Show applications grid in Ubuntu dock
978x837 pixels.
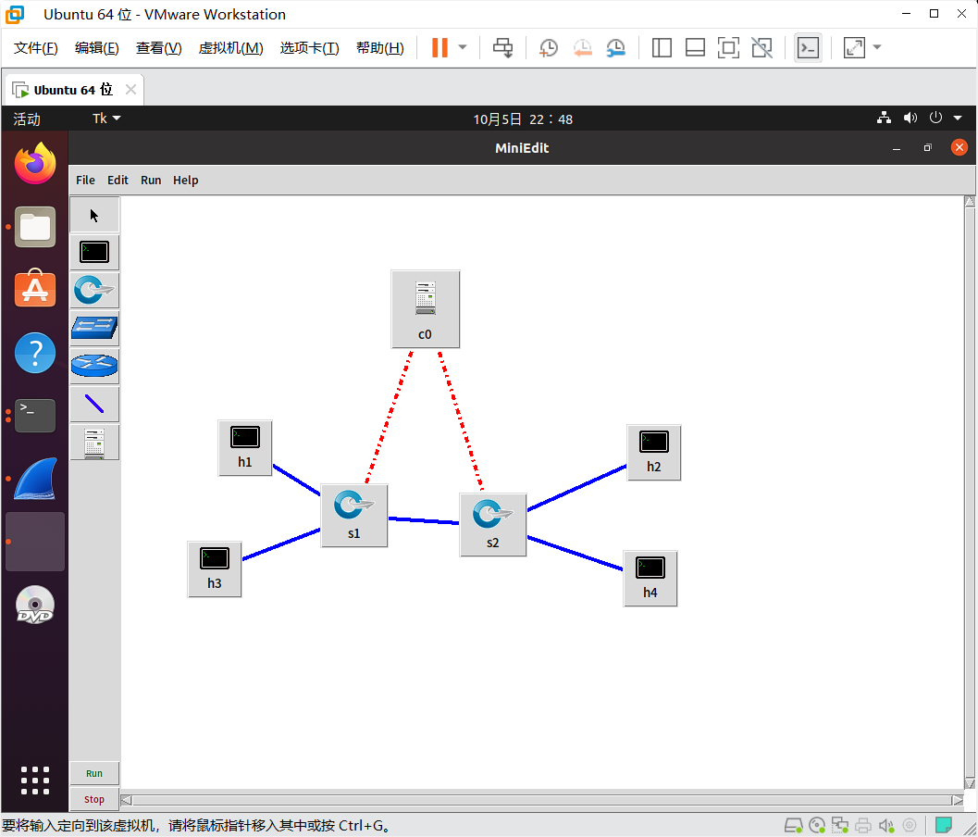35,781
